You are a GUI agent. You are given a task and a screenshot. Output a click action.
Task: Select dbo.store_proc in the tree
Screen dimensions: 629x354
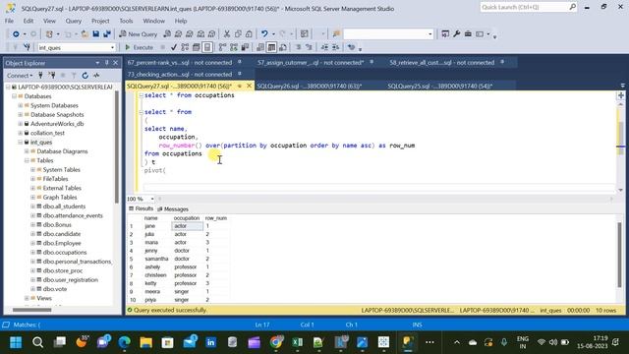point(63,271)
